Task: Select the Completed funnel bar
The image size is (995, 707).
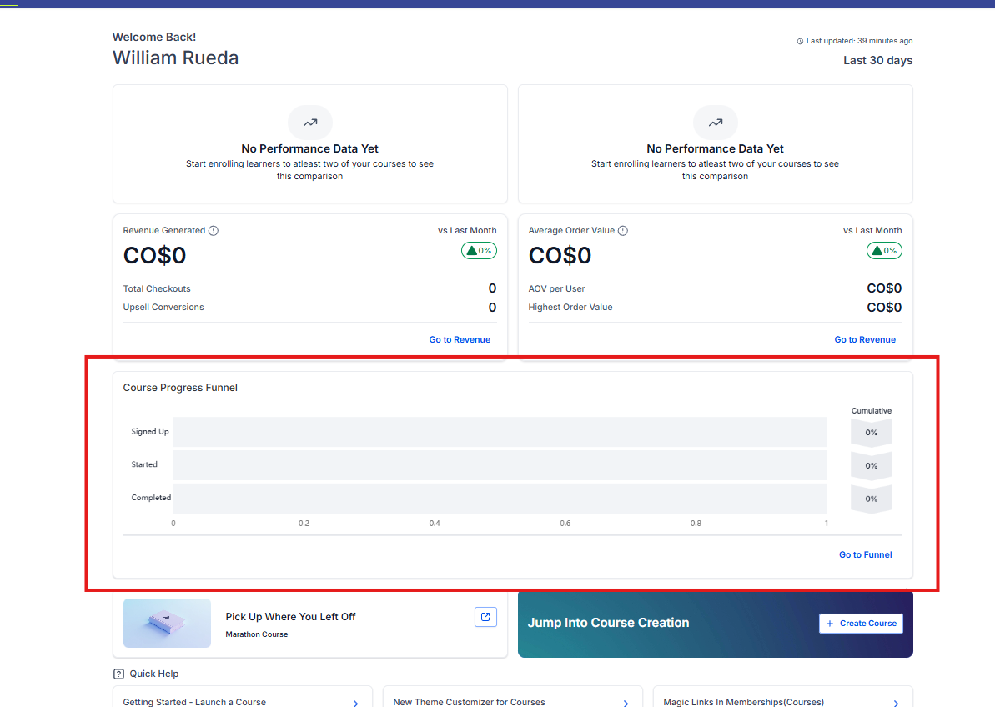Action: pyautogui.click(x=499, y=498)
